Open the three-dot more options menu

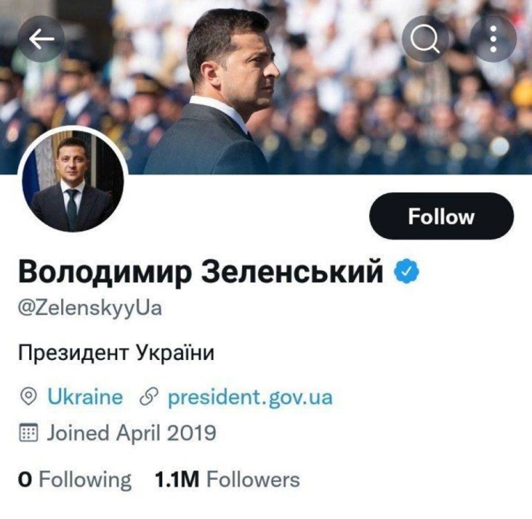[x=493, y=40]
